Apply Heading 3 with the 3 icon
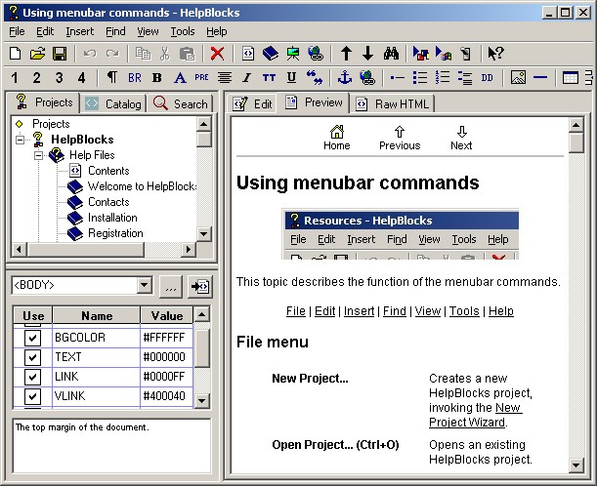 [59, 78]
